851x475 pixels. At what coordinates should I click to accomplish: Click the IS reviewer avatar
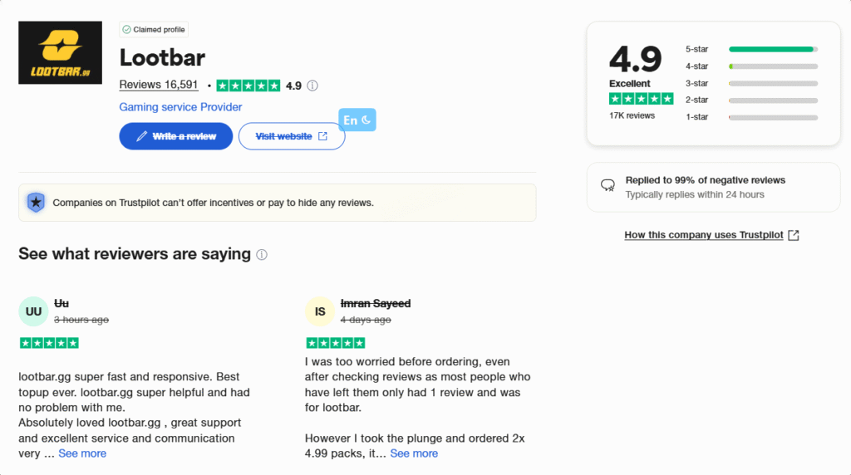tap(320, 311)
